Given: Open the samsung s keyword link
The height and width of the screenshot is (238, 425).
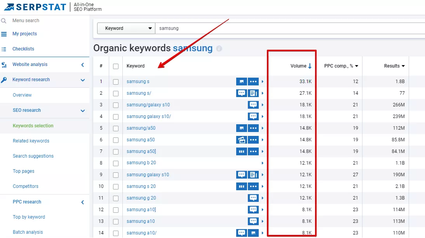Looking at the screenshot, I should pyautogui.click(x=138, y=82).
